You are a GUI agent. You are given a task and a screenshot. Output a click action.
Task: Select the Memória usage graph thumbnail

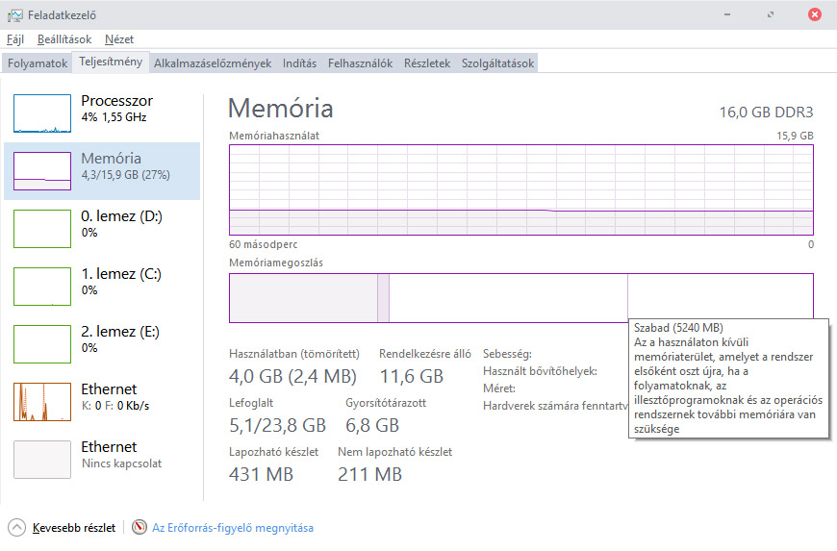click(42, 171)
